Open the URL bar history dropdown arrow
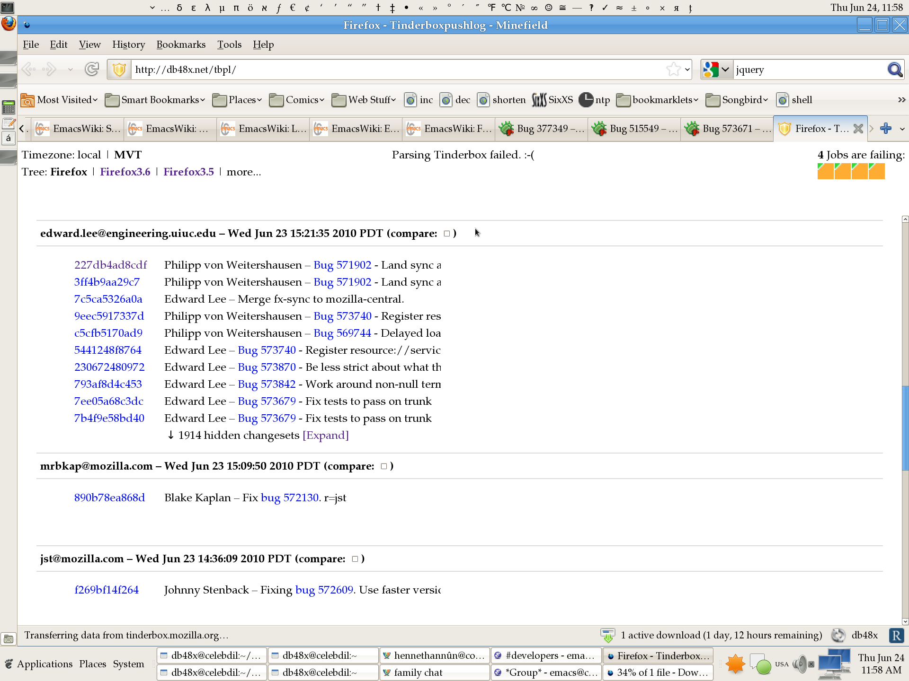909x681 pixels. (687, 70)
